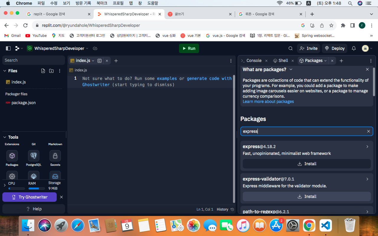The height and width of the screenshot is (236, 378).
Task: Collapse the Files section
Action: click(5, 71)
